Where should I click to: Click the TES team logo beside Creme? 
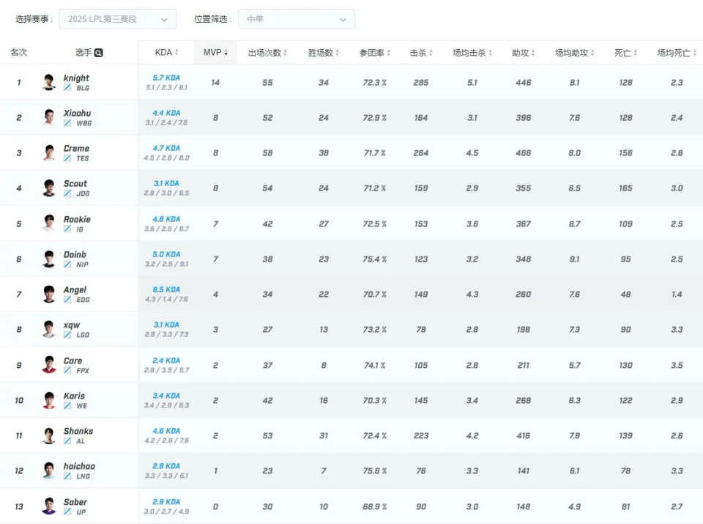click(67, 158)
